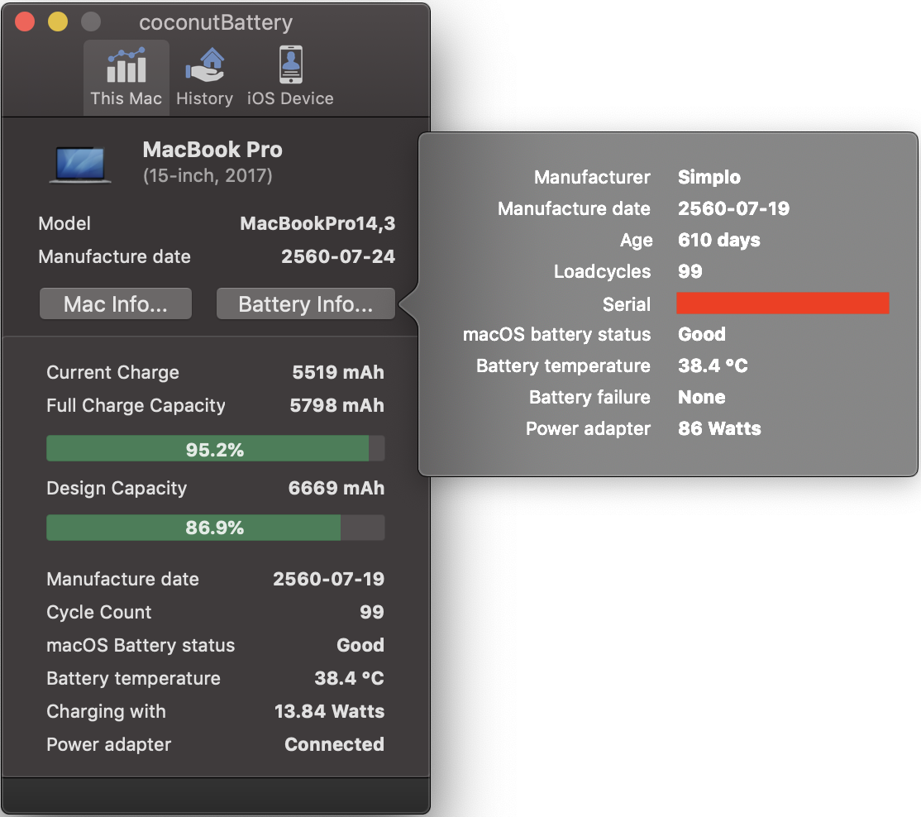Image resolution: width=921 pixels, height=817 pixels.
Task: Open the History house icon
Action: point(205,65)
